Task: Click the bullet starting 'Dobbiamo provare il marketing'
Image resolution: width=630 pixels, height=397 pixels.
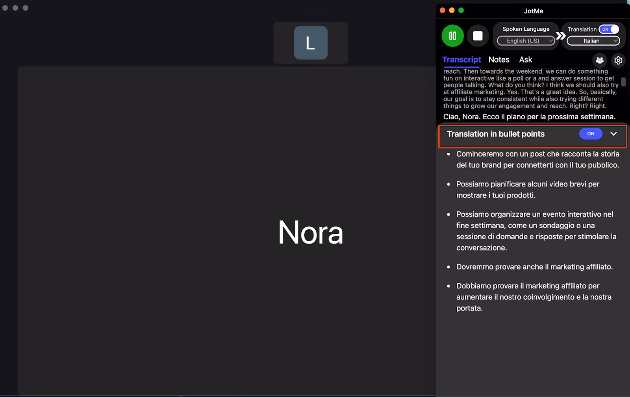Action: (534, 297)
